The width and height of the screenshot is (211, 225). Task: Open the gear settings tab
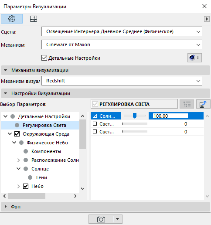pos(12,19)
